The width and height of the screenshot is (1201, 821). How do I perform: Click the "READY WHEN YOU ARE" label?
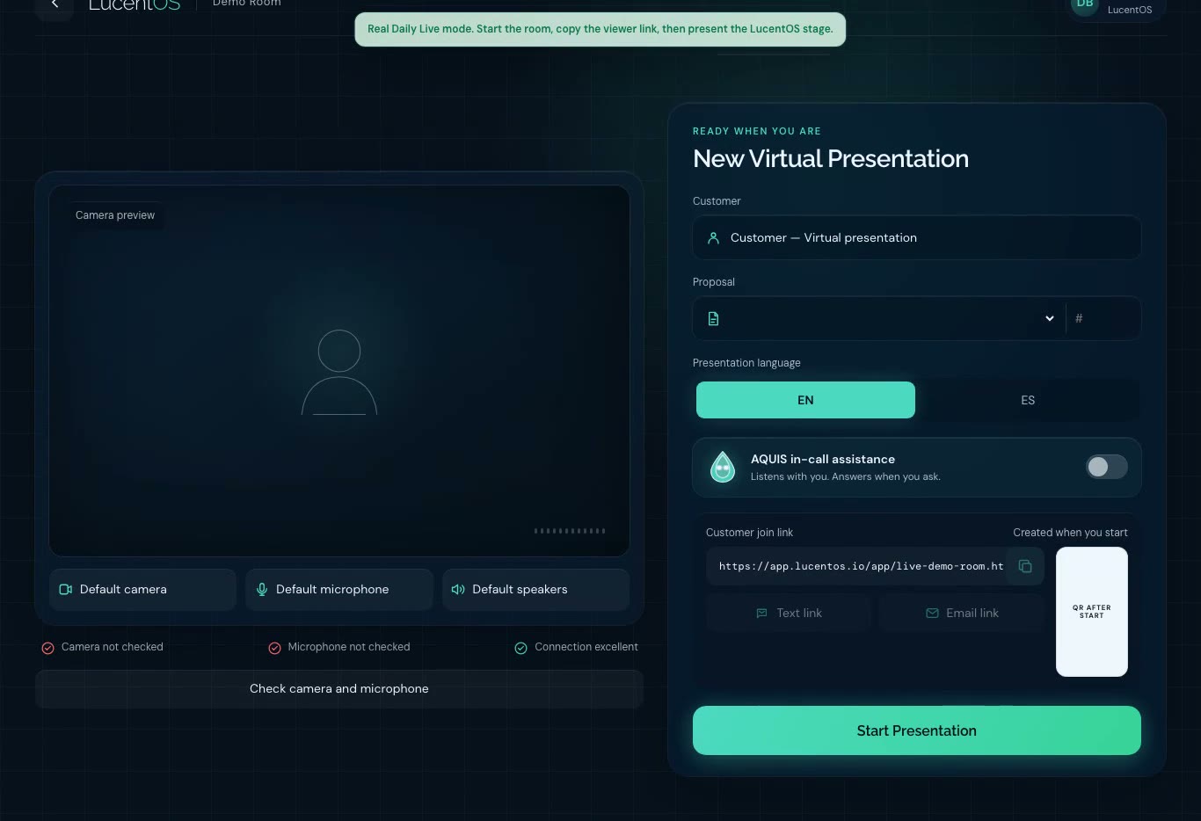point(757,131)
